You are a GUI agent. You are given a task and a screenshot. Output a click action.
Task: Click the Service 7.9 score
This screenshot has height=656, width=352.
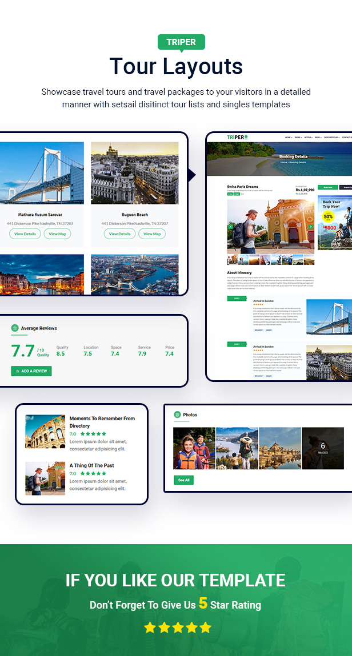coord(144,351)
